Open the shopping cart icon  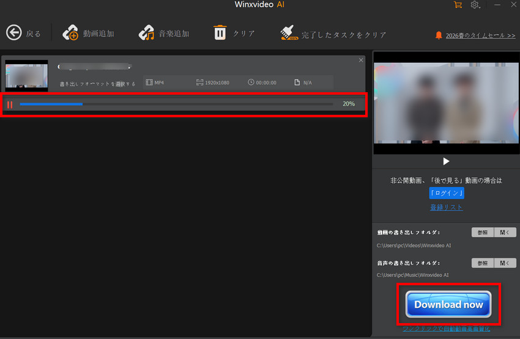pos(458,5)
